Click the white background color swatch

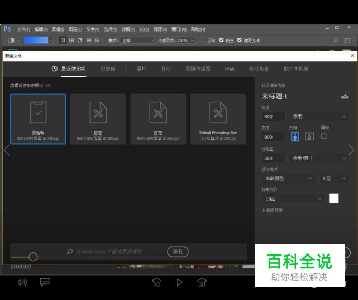point(334,199)
